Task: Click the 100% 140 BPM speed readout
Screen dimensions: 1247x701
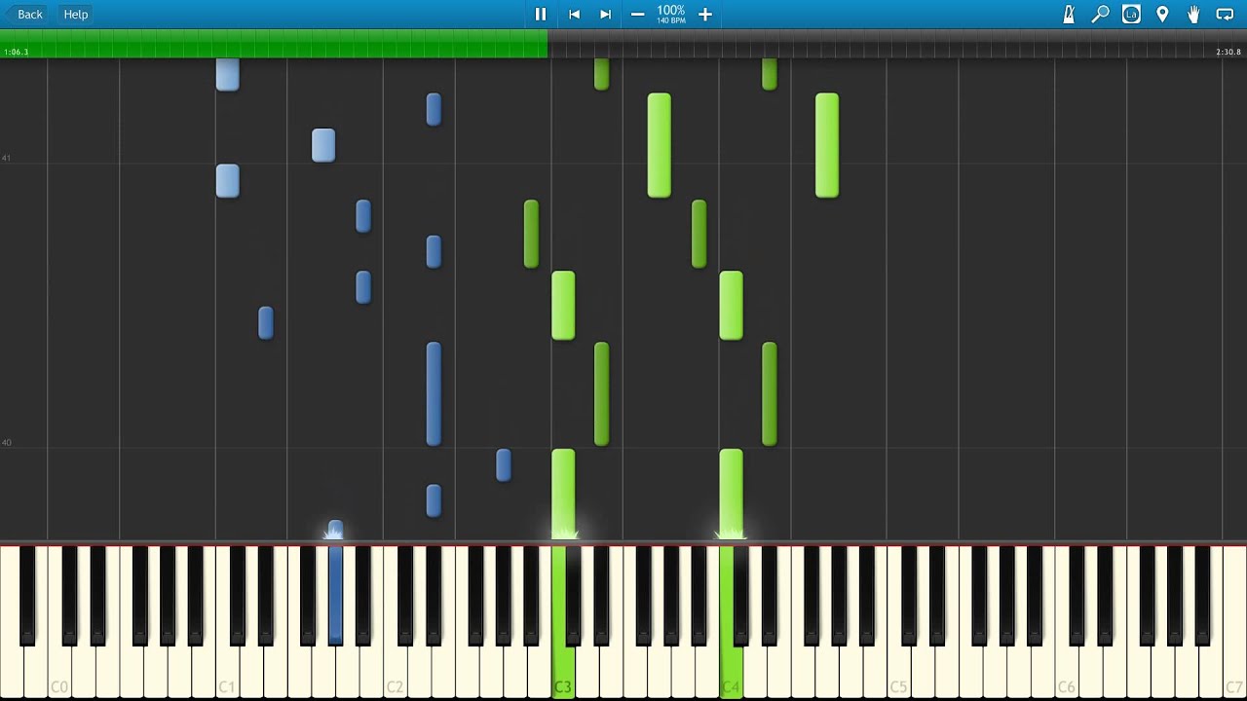Action: point(671,14)
